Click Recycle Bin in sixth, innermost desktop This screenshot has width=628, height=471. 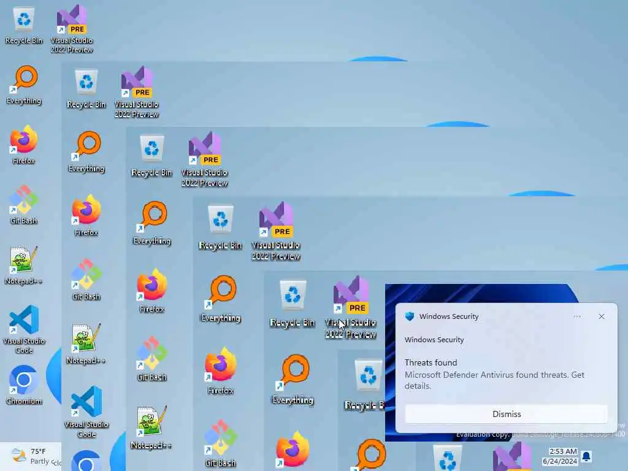click(364, 385)
